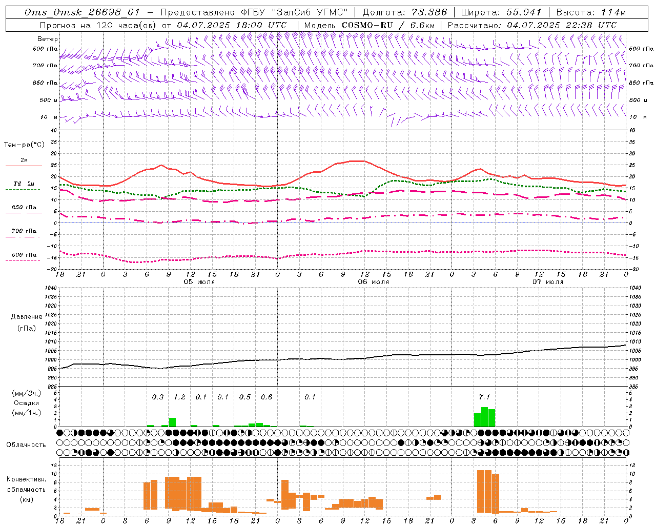Screen dimensions: 656x525
Task: Click the 700 гПа temperature legend entry
Action: (24, 233)
